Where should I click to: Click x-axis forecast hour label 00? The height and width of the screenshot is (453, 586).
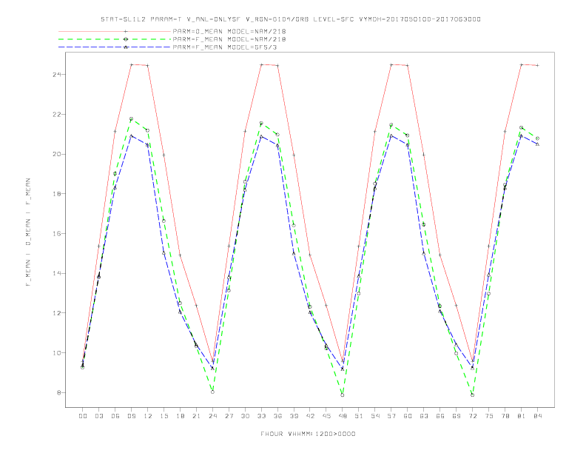coord(83,416)
